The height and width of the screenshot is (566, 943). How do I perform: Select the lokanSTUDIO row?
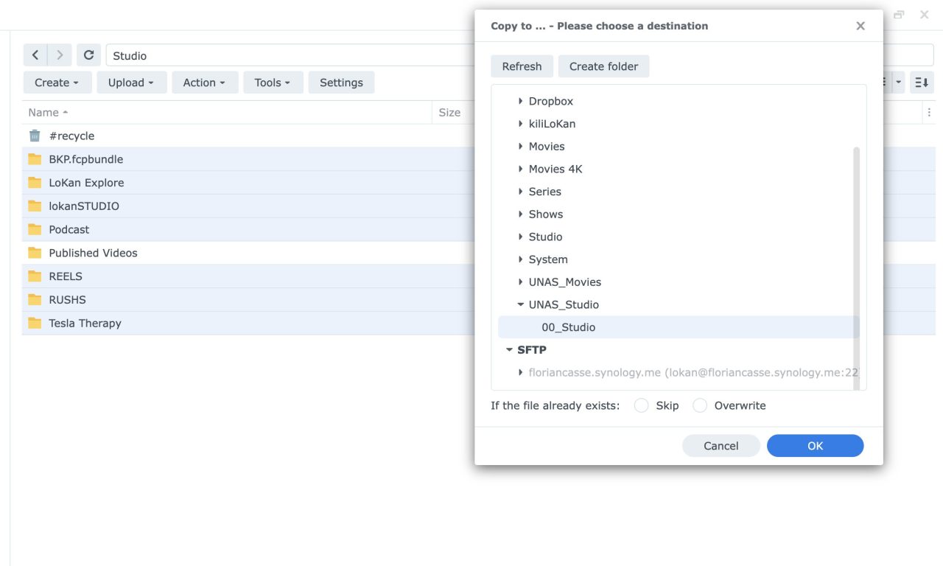coord(248,206)
